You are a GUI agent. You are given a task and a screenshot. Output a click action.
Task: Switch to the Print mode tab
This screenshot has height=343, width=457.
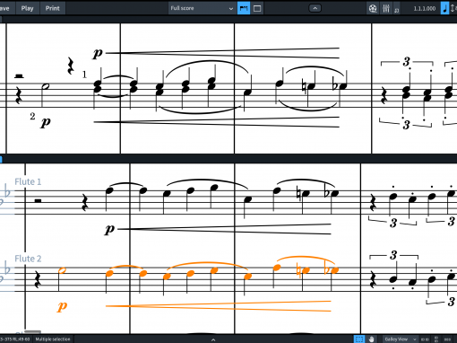[52, 8]
